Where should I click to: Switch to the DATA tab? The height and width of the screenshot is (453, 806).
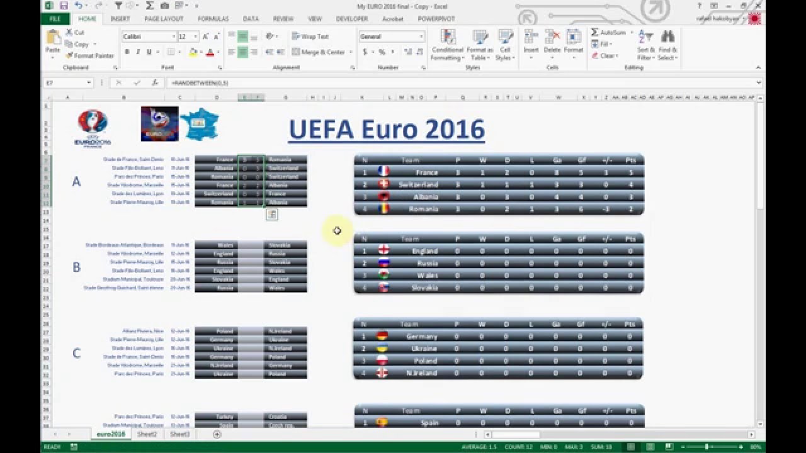[251, 19]
